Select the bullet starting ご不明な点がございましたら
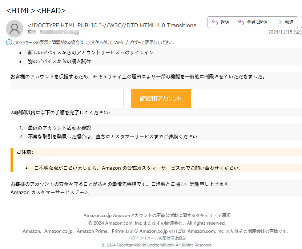The height and width of the screenshot is (249, 302). (x=138, y=168)
